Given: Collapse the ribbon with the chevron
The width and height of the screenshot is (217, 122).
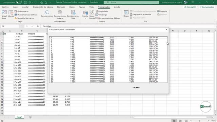Looking at the screenshot, I should 215,22.
